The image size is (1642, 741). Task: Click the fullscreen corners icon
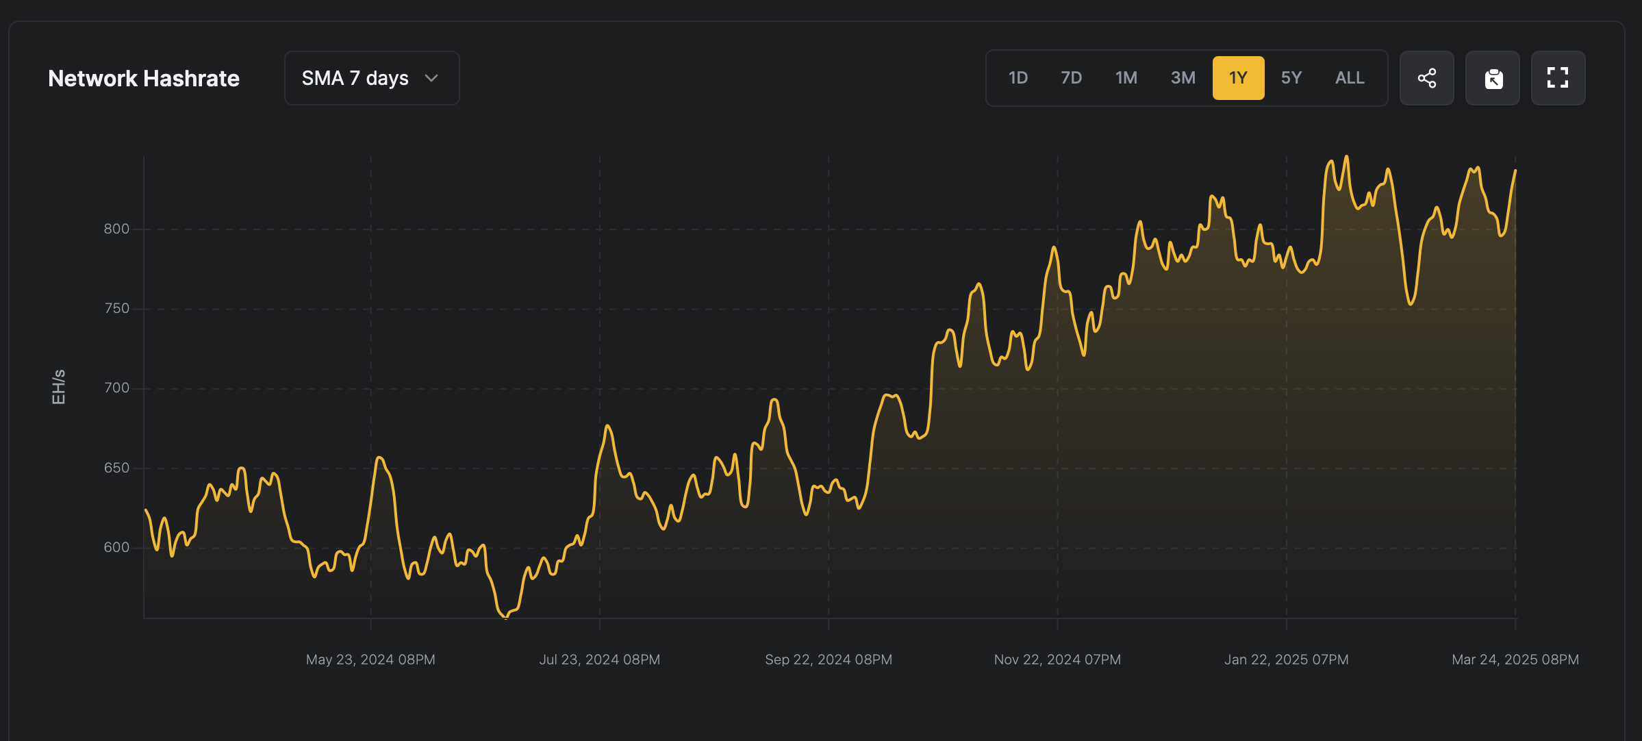click(x=1558, y=78)
